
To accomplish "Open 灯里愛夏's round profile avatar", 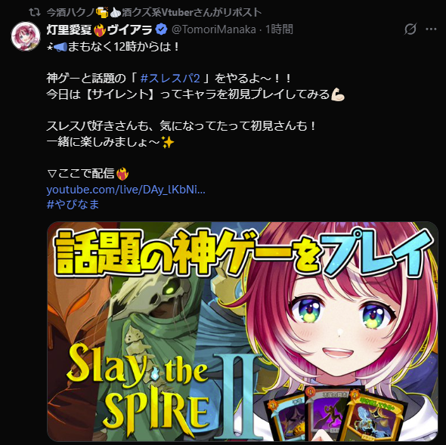I will click(x=26, y=36).
